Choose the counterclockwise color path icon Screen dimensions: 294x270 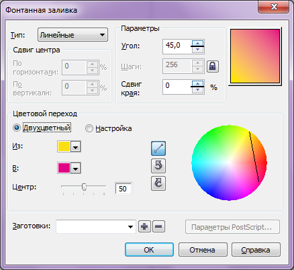tap(158, 166)
